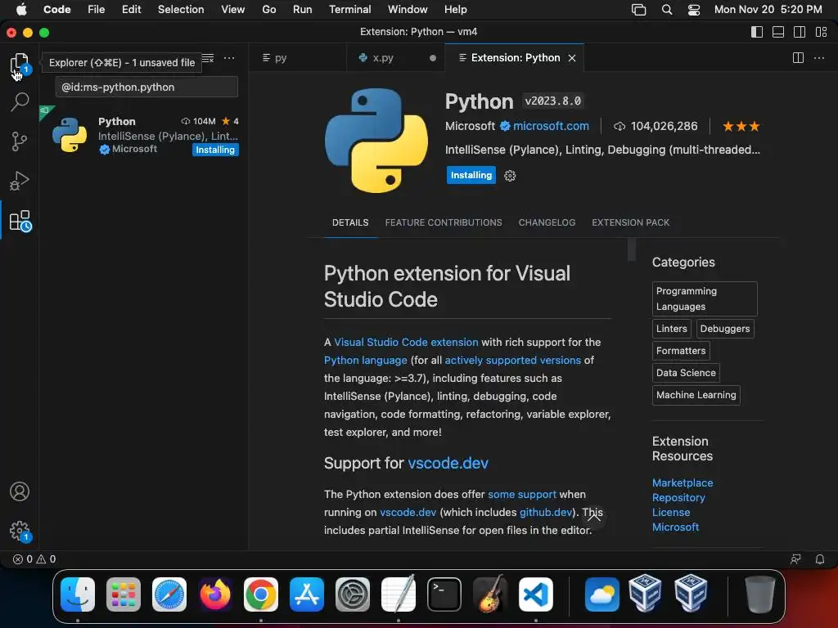This screenshot has height=628, width=838.
Task: Select the Extension: Python tab
Action: [x=514, y=58]
